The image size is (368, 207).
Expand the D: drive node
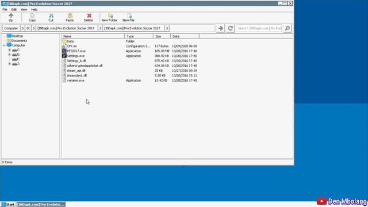coord(9,55)
